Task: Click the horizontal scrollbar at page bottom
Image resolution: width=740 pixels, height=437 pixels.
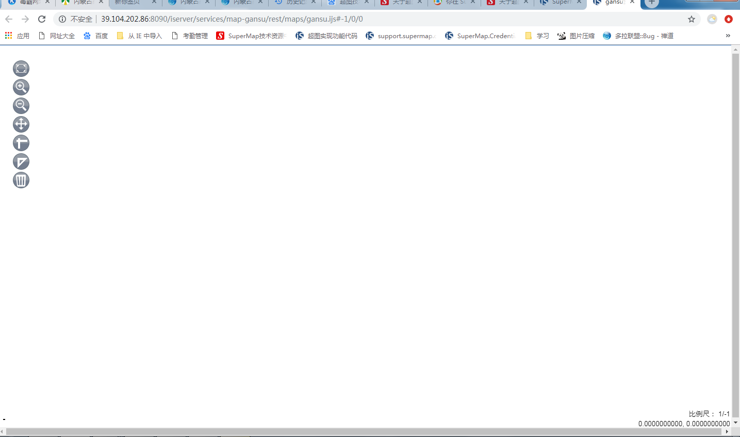Action: 361,431
